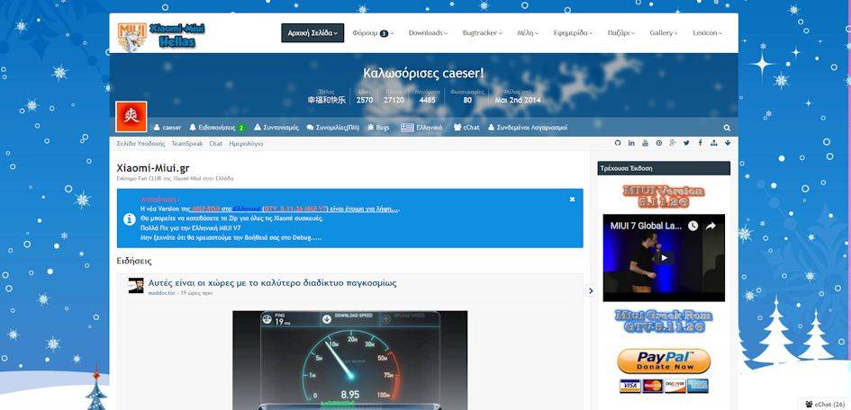Play the MIUI 7 Global Launch video
This screenshot has width=851, height=410.
tap(664, 258)
